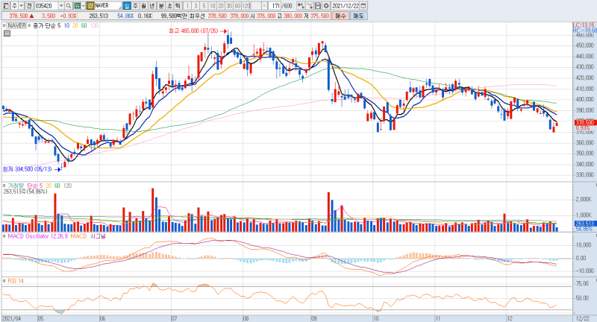This screenshot has width=597, height=322.
Task: Click the LC:13.15 label at top right
Action: tap(584, 25)
